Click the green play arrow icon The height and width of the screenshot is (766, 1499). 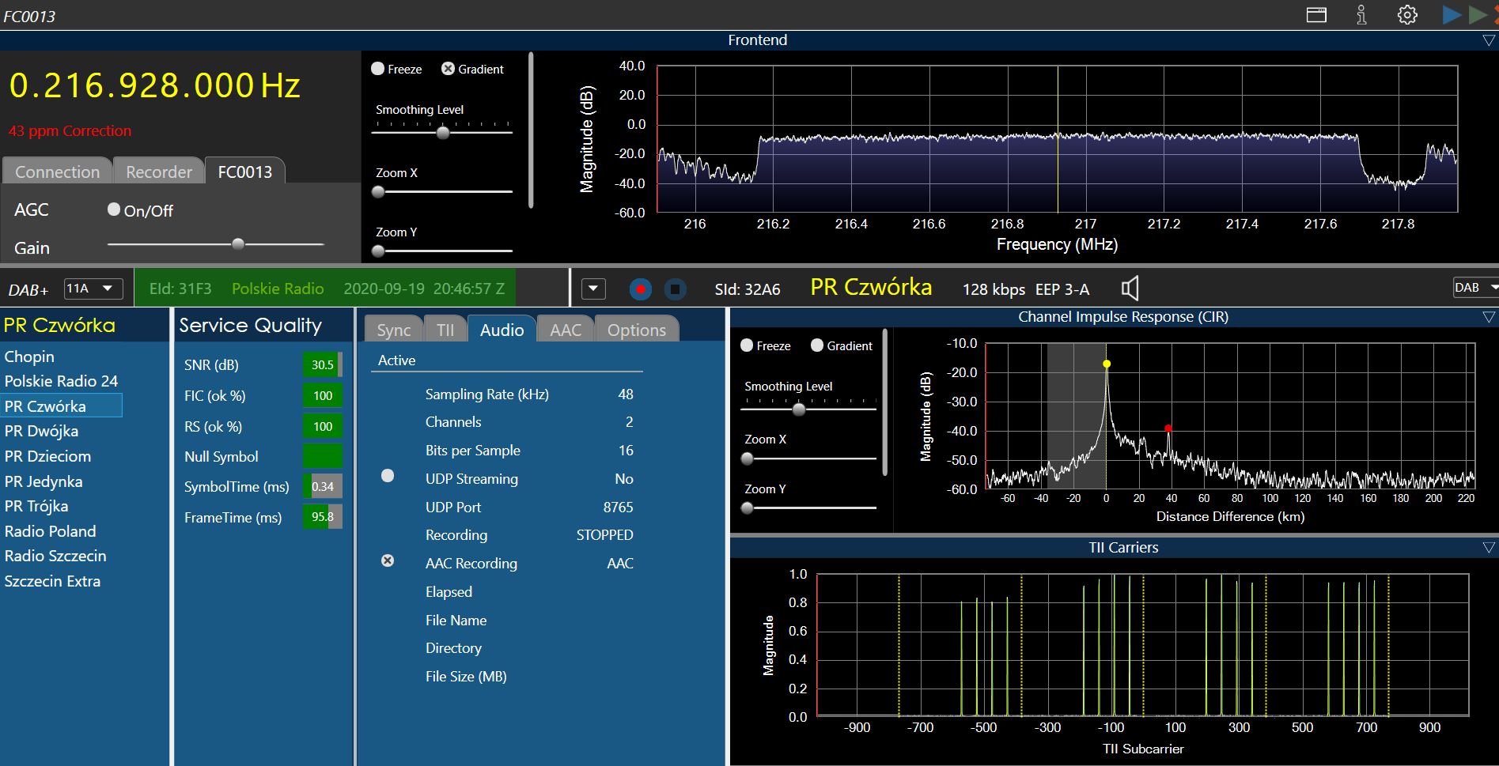click(1477, 15)
